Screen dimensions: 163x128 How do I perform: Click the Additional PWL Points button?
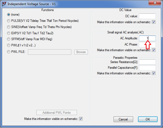pyautogui.click(x=56, y=113)
